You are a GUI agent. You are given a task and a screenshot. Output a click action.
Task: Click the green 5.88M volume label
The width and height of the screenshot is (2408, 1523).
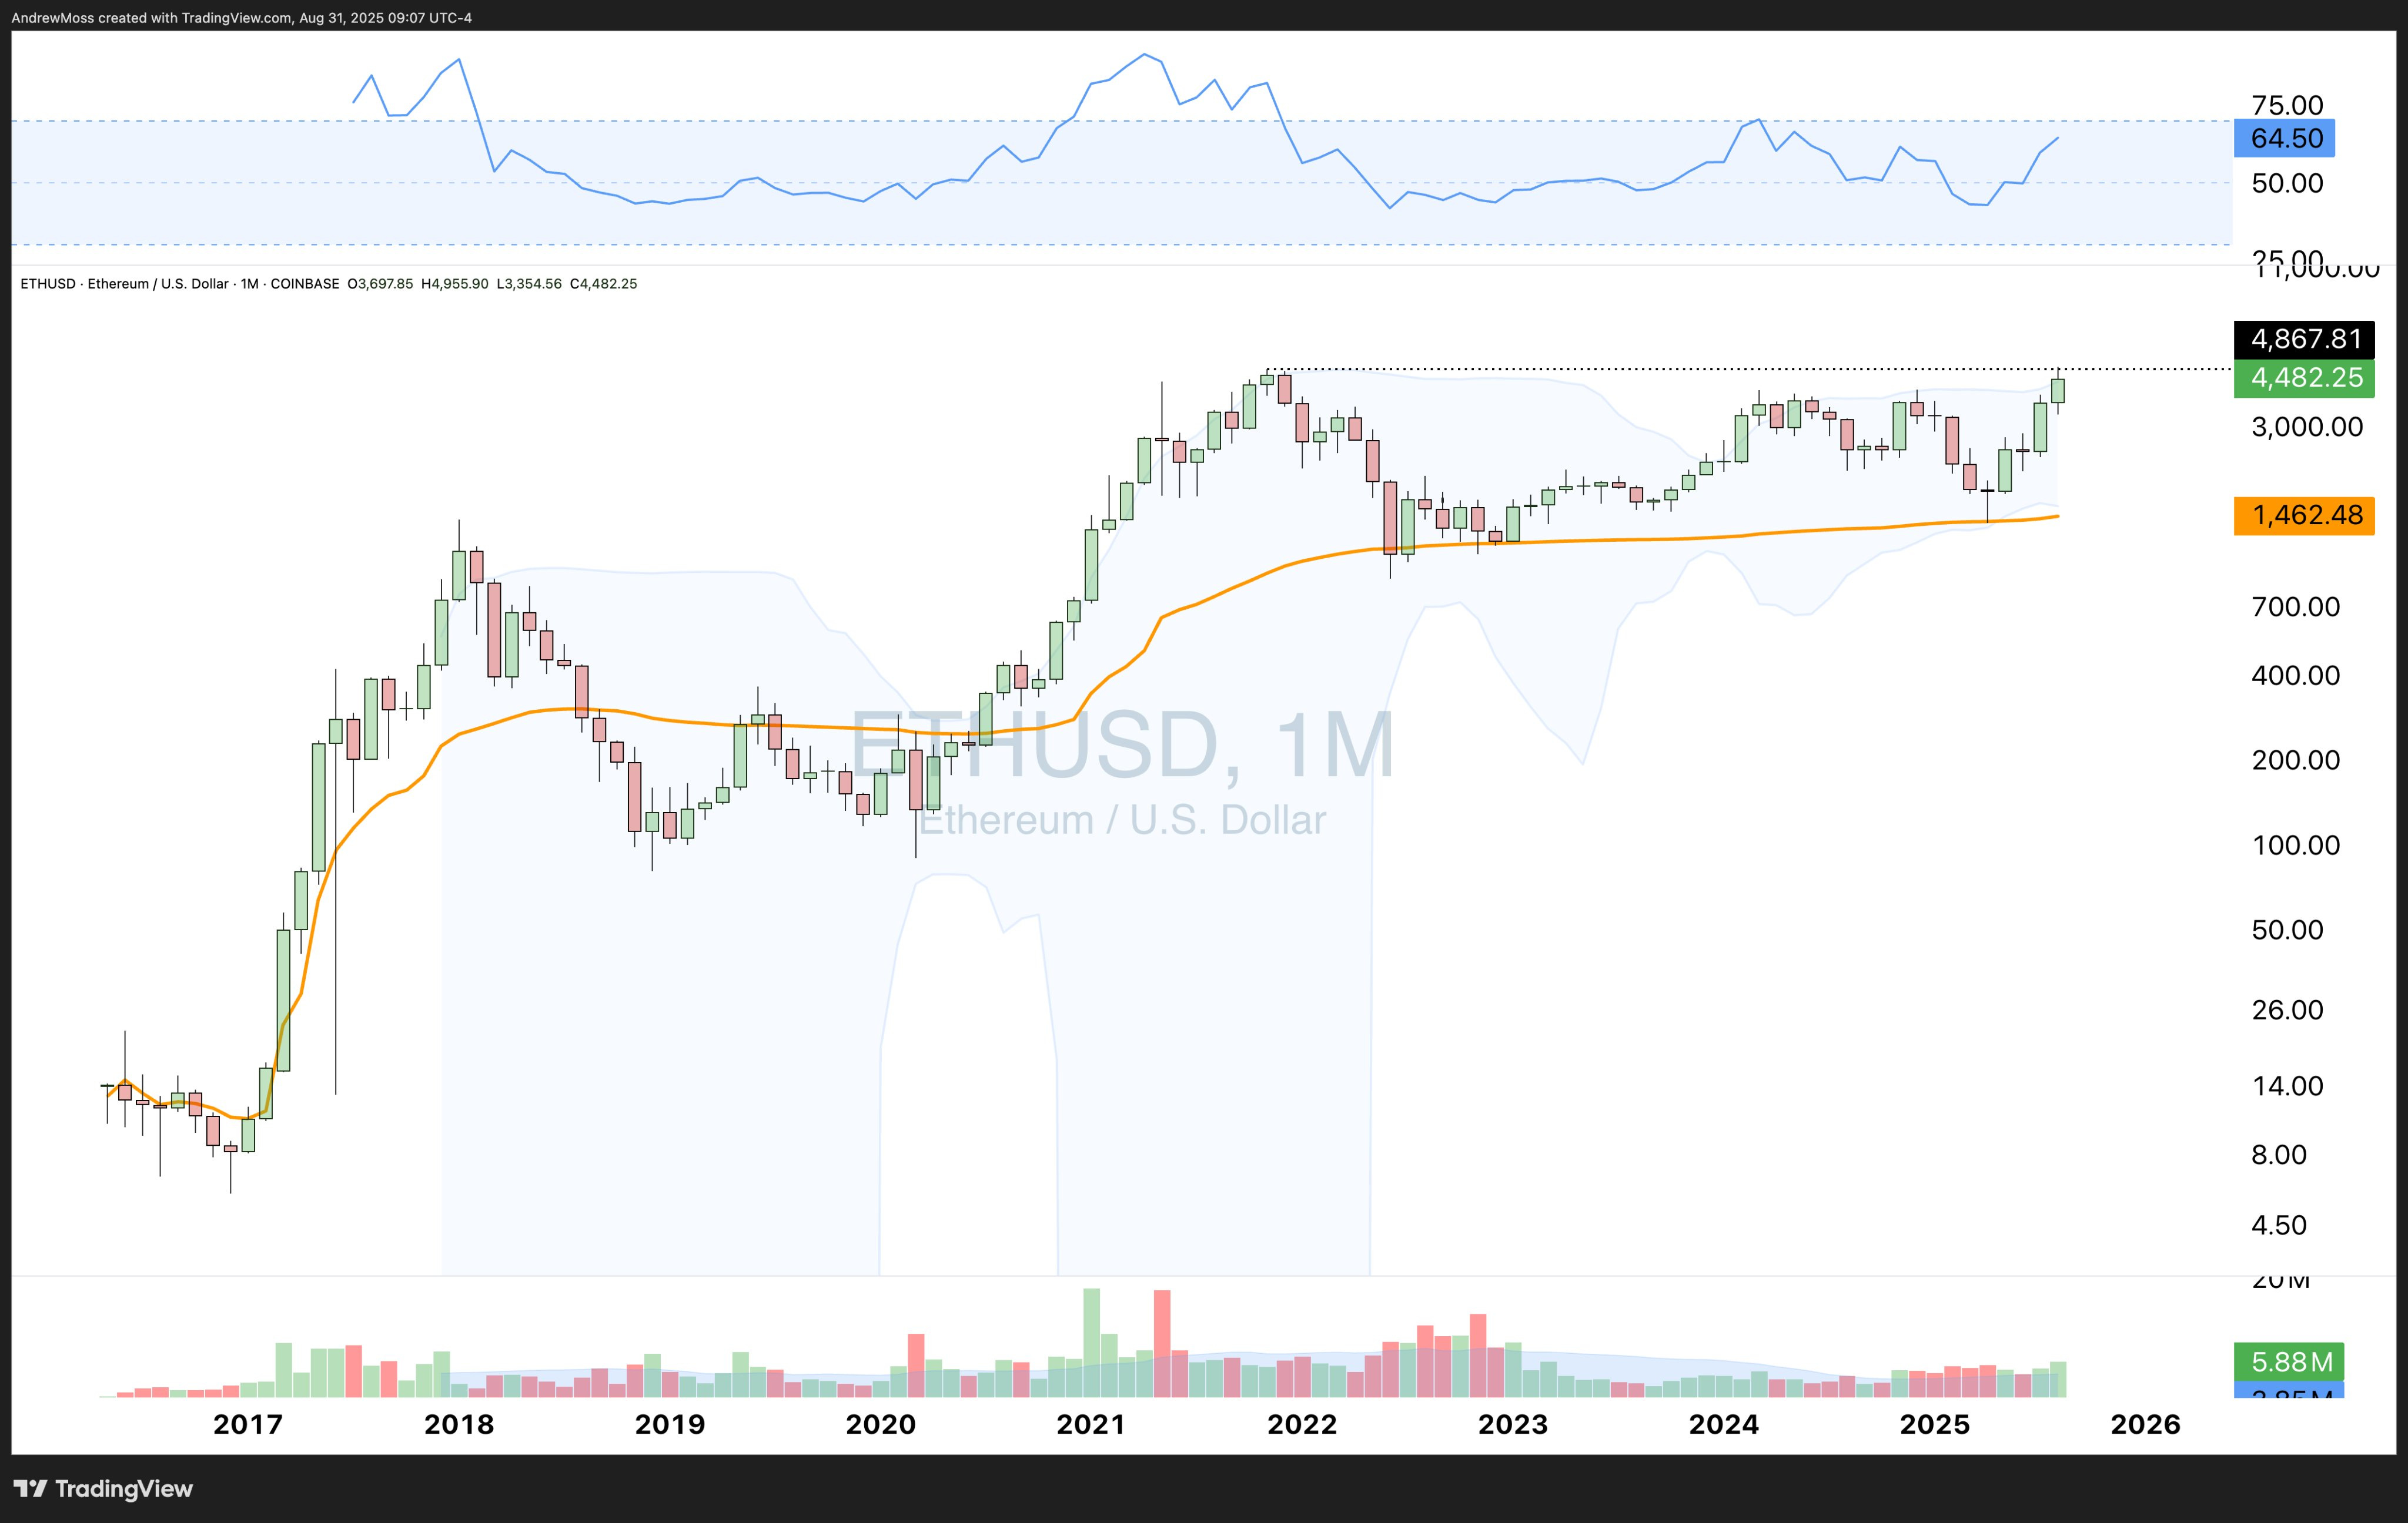(x=2289, y=1361)
